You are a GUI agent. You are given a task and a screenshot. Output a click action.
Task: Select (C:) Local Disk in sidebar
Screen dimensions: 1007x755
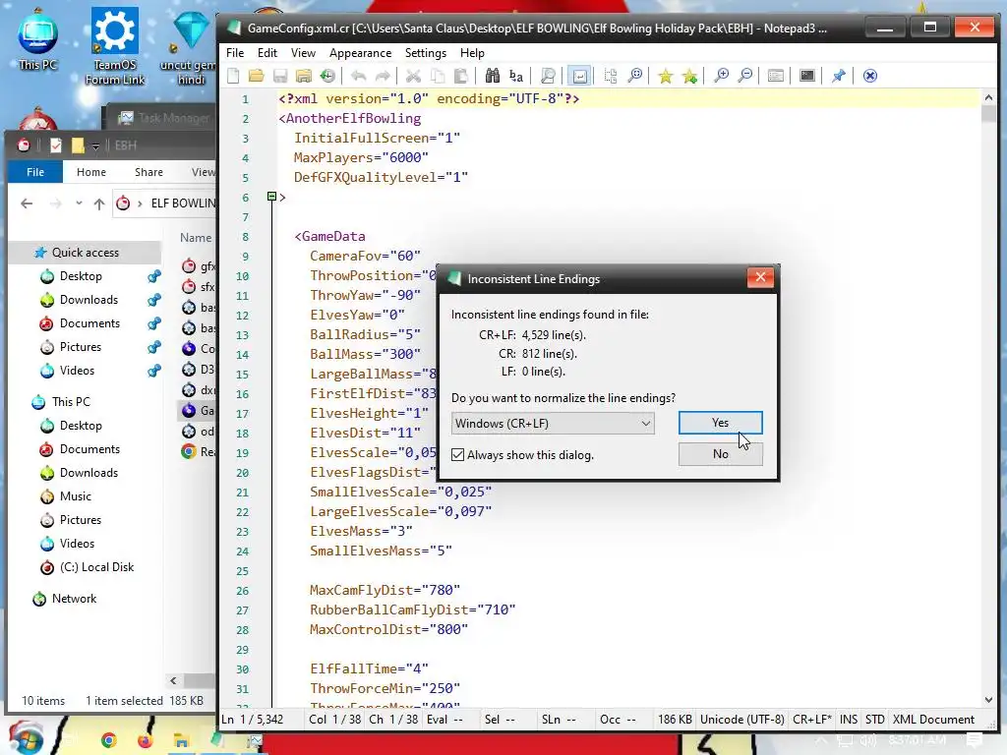coord(96,567)
